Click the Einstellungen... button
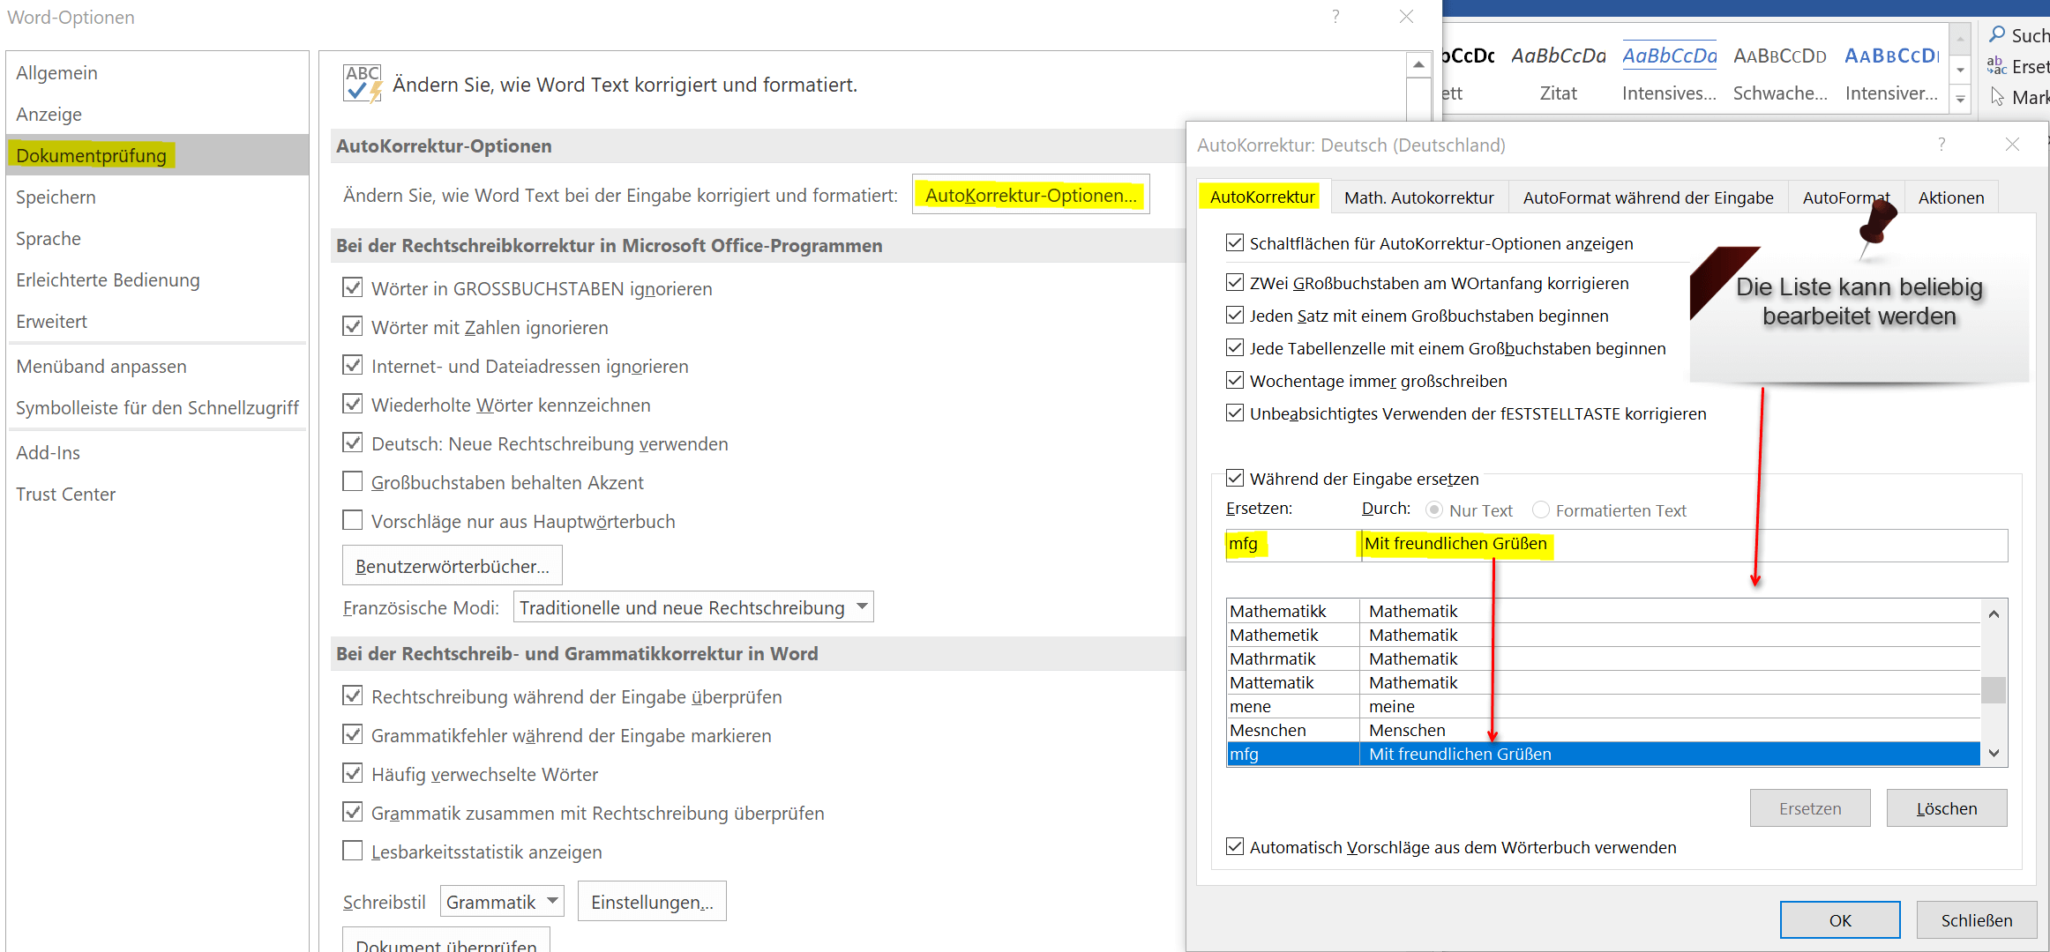Image resolution: width=2050 pixels, height=952 pixels. point(652,902)
